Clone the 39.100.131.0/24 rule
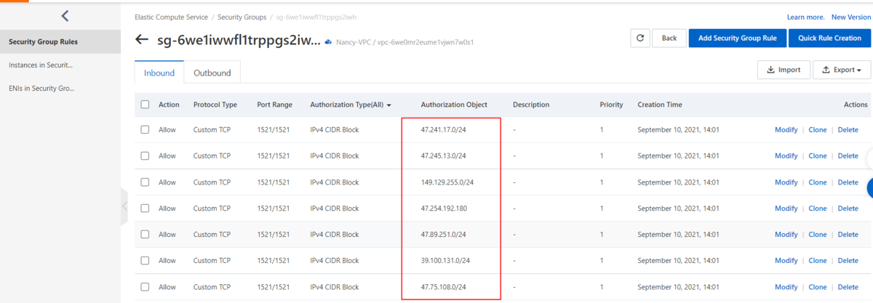This screenshot has width=873, height=303. [818, 260]
